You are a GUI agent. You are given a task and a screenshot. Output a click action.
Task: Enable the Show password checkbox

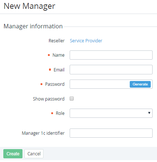click(71, 99)
